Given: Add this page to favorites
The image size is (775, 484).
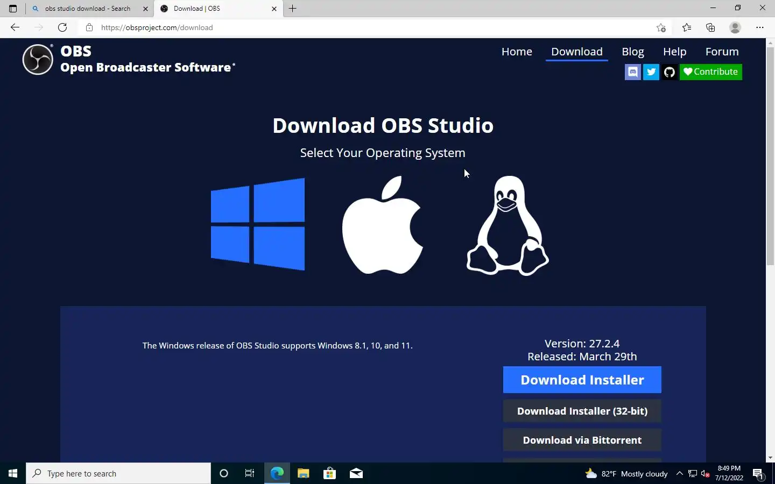Looking at the screenshot, I should [661, 27].
